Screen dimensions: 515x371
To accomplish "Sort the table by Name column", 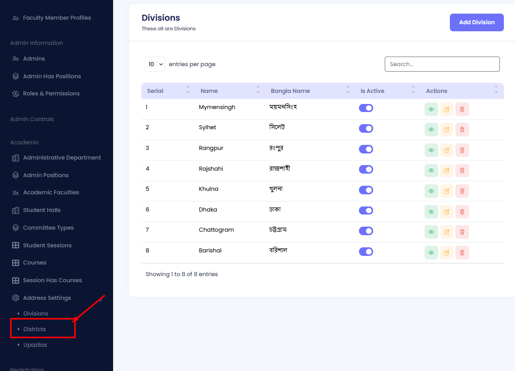I will [x=209, y=91].
